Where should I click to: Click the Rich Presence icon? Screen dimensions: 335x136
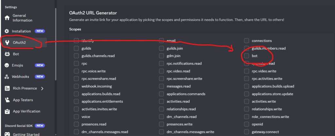7,88
